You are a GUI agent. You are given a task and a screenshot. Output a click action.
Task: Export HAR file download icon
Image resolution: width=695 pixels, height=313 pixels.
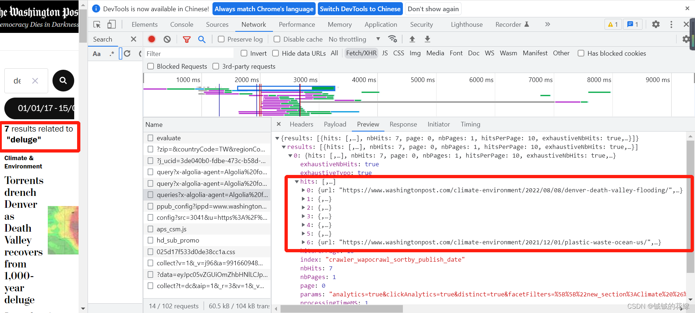click(x=427, y=39)
